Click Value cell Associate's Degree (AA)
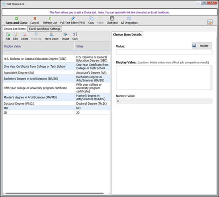The image size is (219, 197). [x=93, y=72]
